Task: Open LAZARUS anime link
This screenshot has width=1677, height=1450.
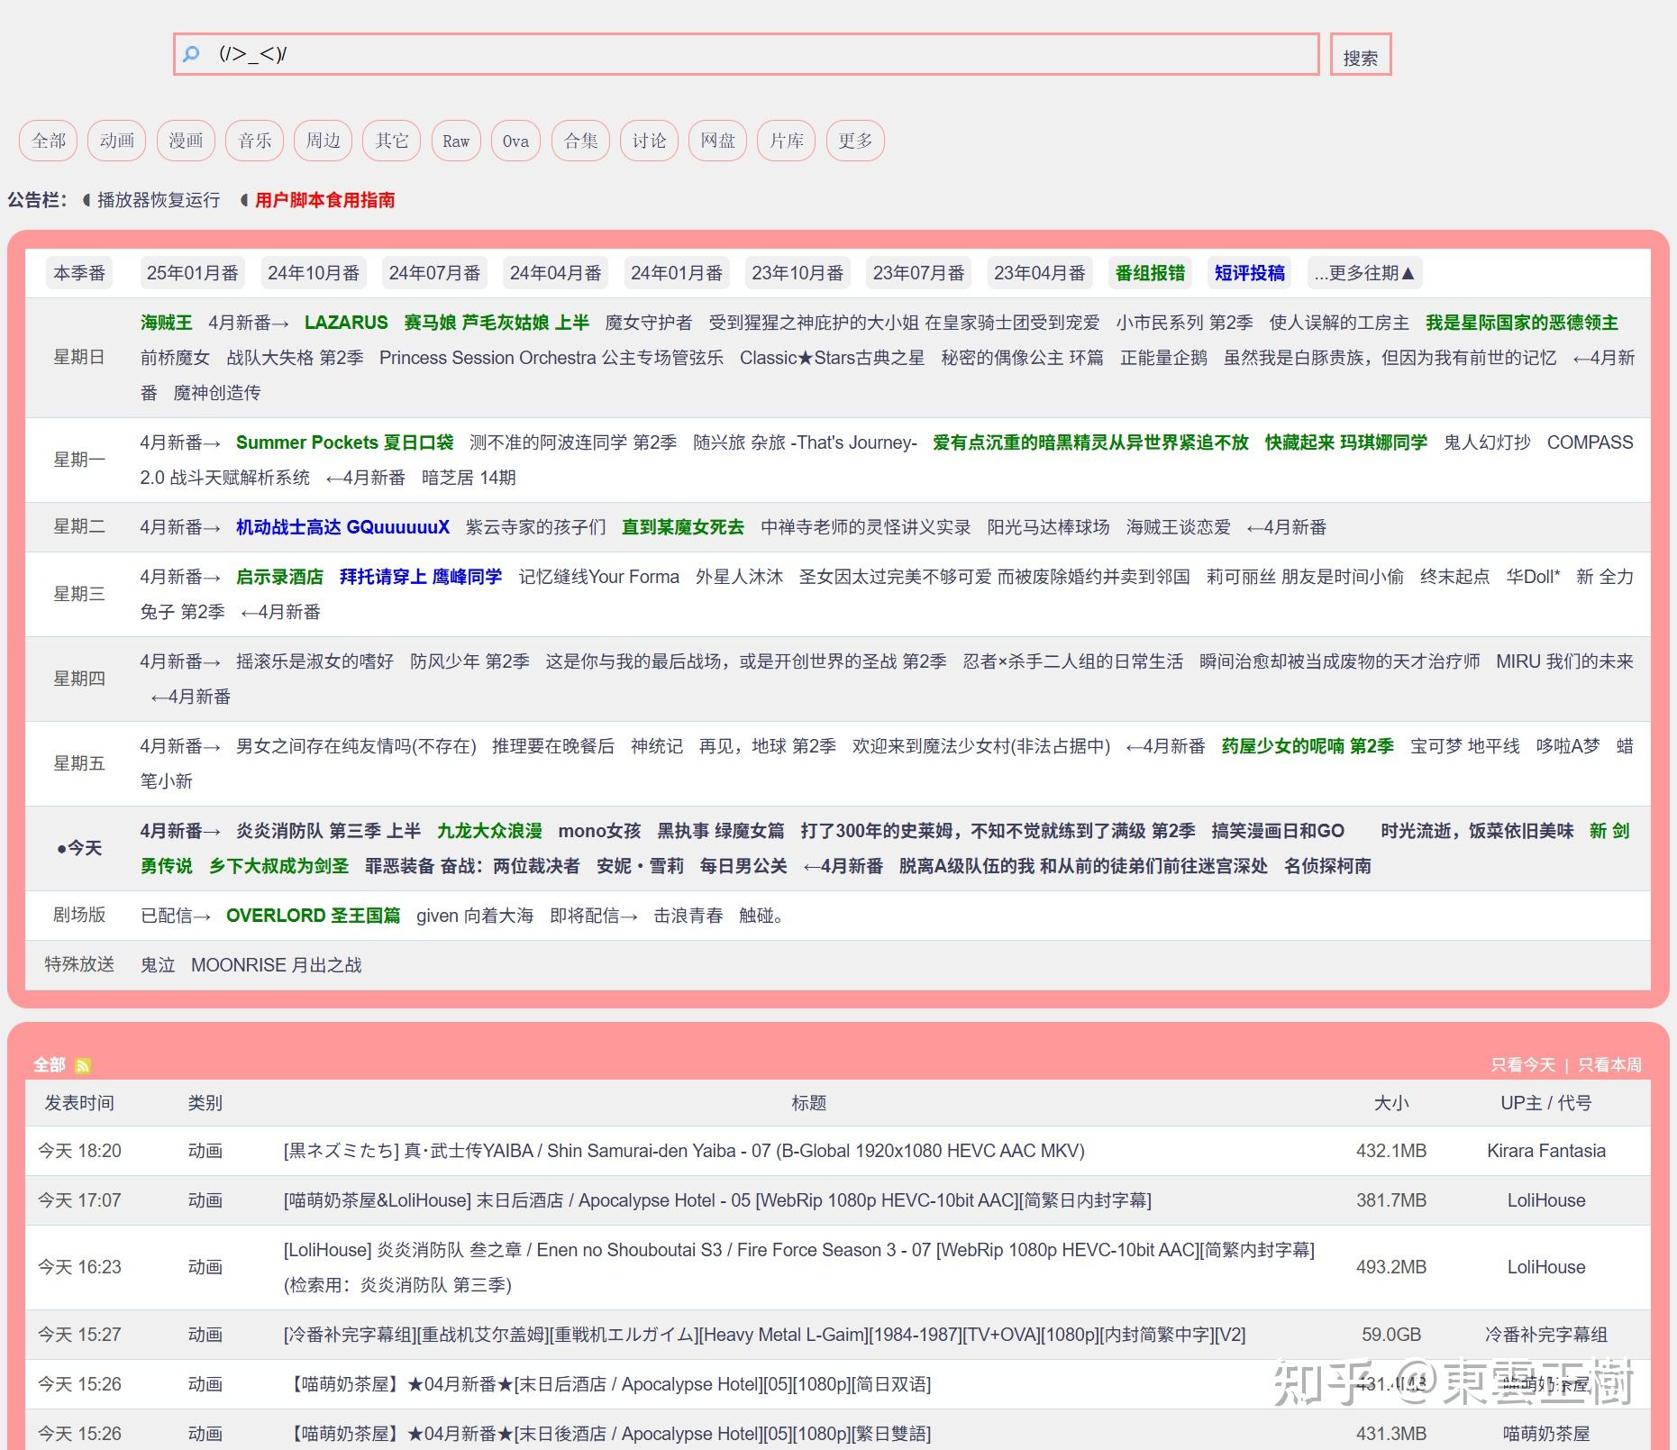Action: coord(346,323)
